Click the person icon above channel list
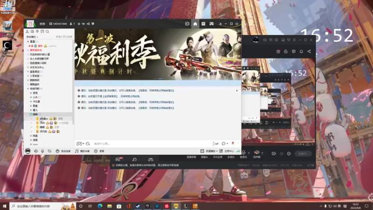 [27, 31]
